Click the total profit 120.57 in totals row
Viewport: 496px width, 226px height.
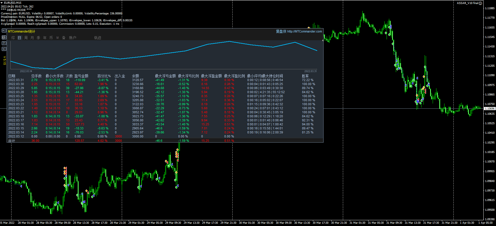click(79, 141)
